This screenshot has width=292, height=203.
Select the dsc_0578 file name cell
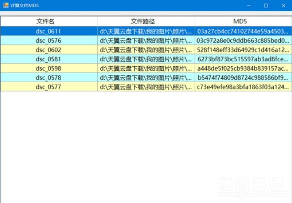[49, 77]
